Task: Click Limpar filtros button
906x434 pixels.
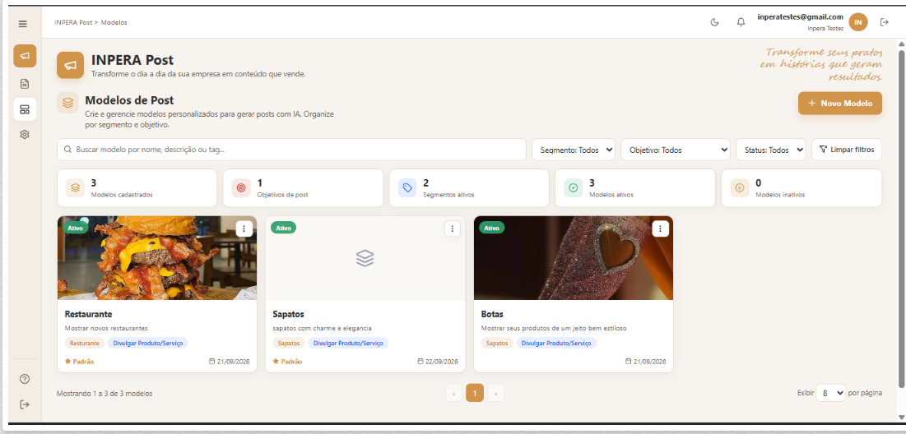Action: click(x=847, y=150)
